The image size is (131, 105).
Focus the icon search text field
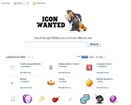click(x=56, y=44)
